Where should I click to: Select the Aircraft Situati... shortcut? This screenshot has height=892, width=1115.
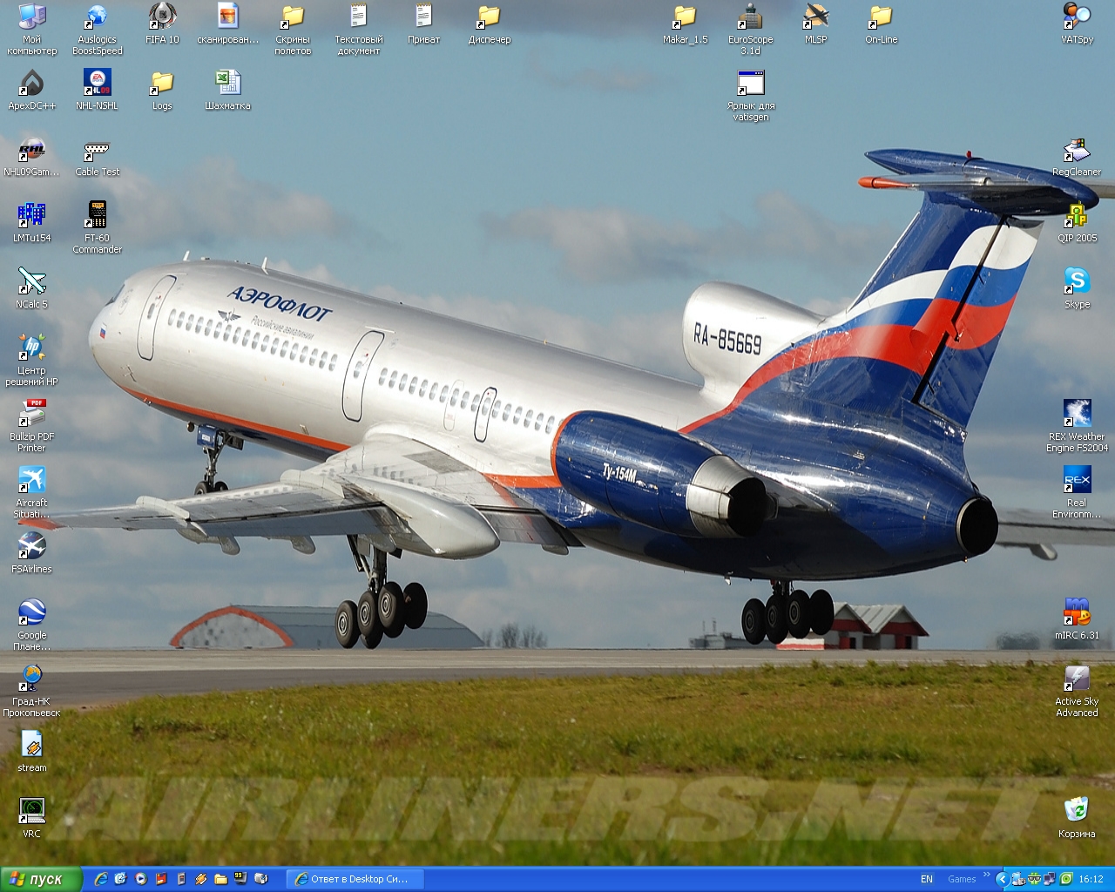point(32,493)
